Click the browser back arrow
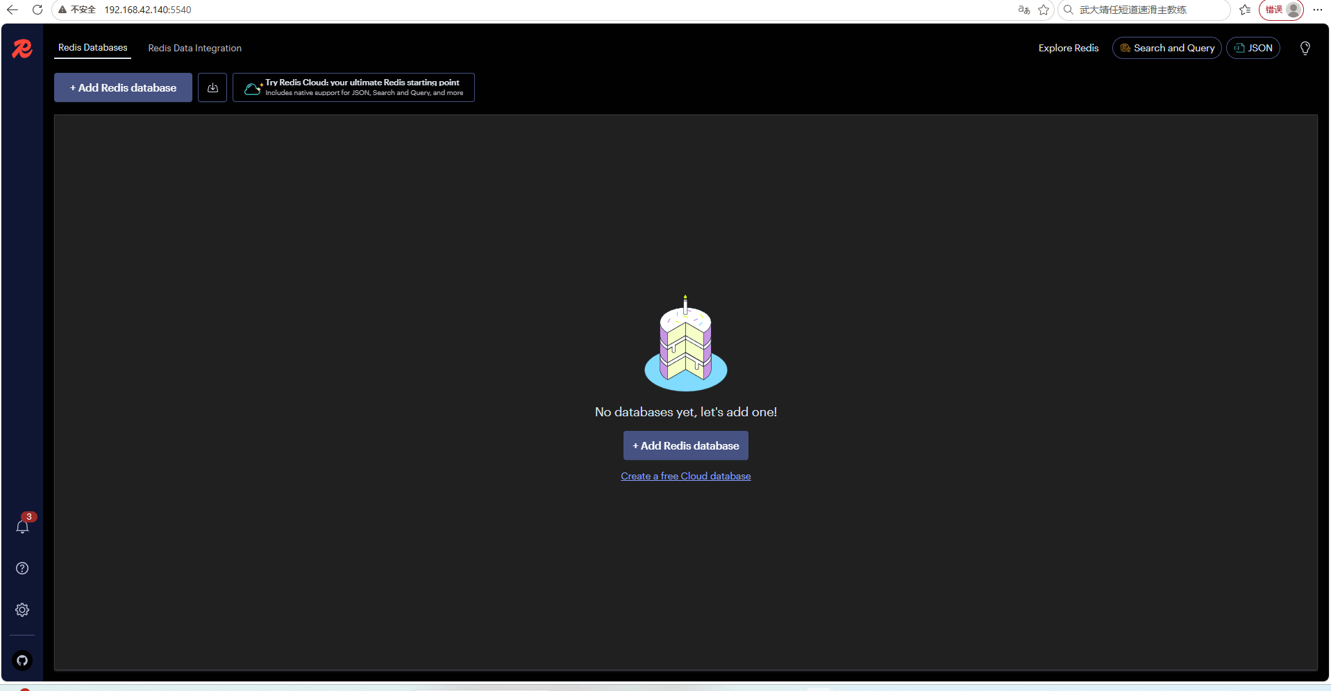The height and width of the screenshot is (691, 1331). [12, 10]
